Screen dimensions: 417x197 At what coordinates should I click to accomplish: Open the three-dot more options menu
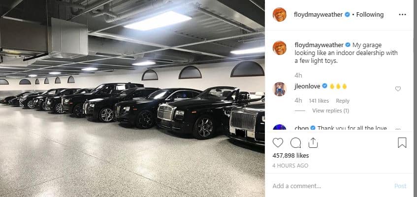tap(402, 15)
